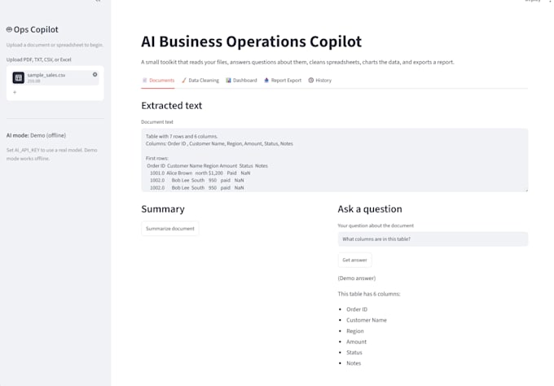554x386 pixels.
Task: Click the 'Amount' bullet item
Action: [x=356, y=341]
